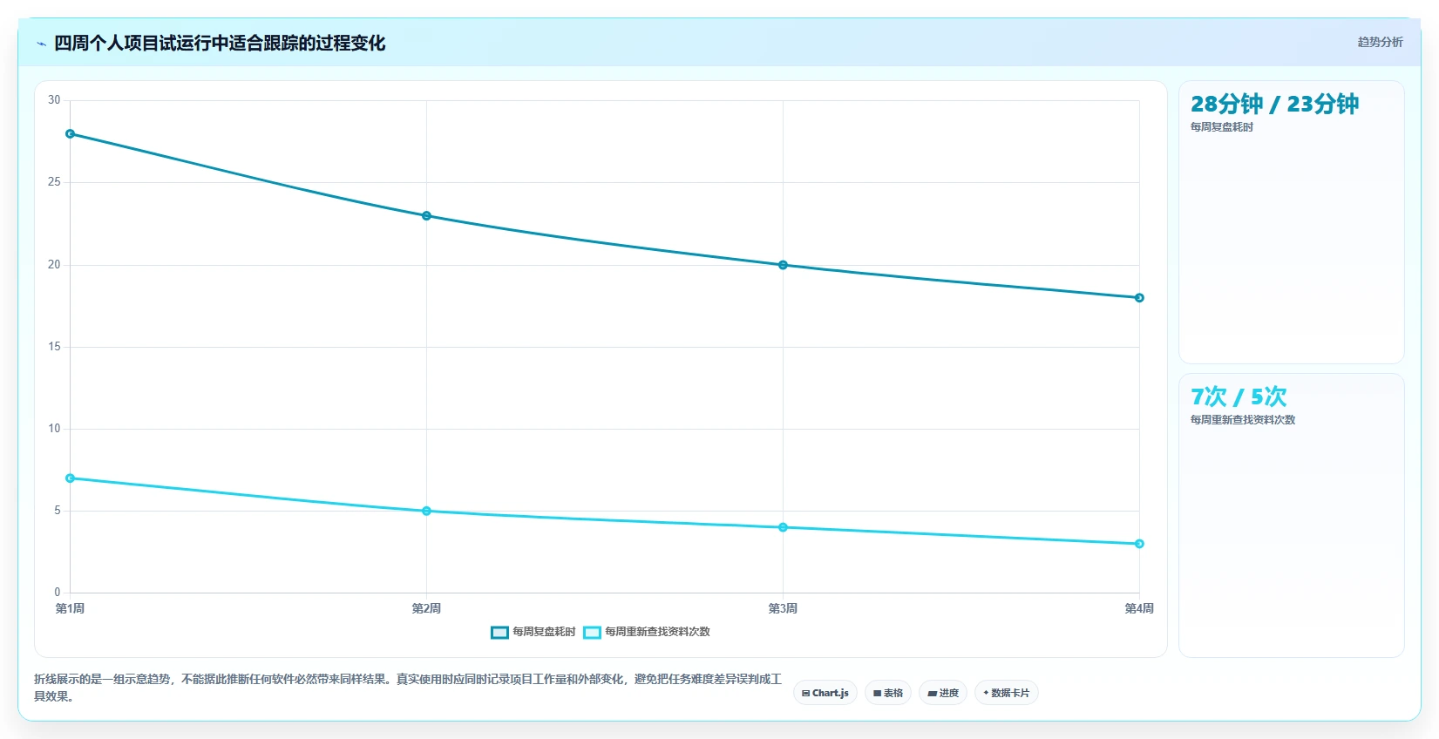1439x739 pixels.
Task: Click the trend icon beside the panel title
Action: [41, 44]
